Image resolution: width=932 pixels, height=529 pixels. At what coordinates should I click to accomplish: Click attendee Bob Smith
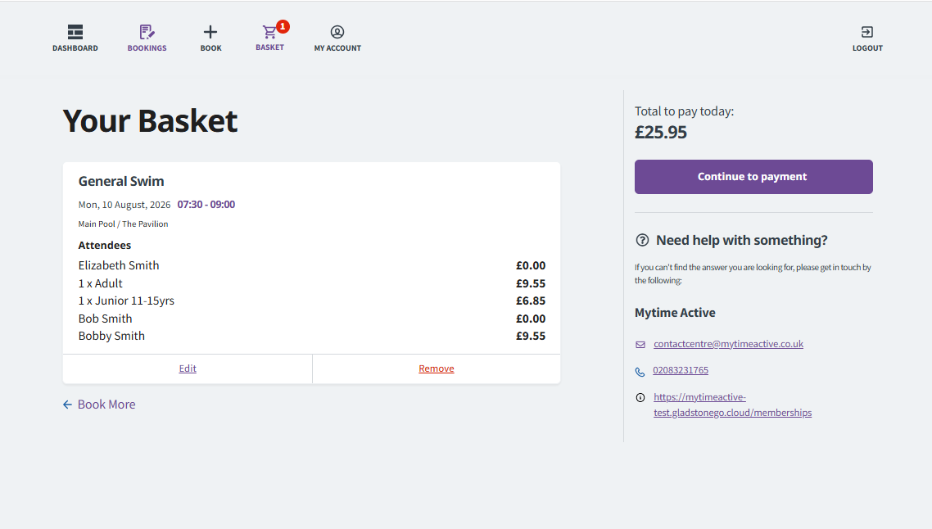105,319
